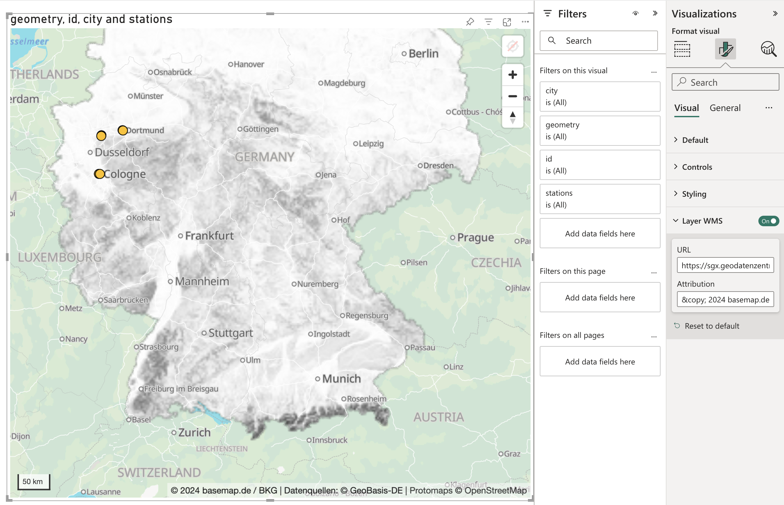Toggle filter preview eye in Filters pane
This screenshot has height=505, width=784.
[x=636, y=13]
